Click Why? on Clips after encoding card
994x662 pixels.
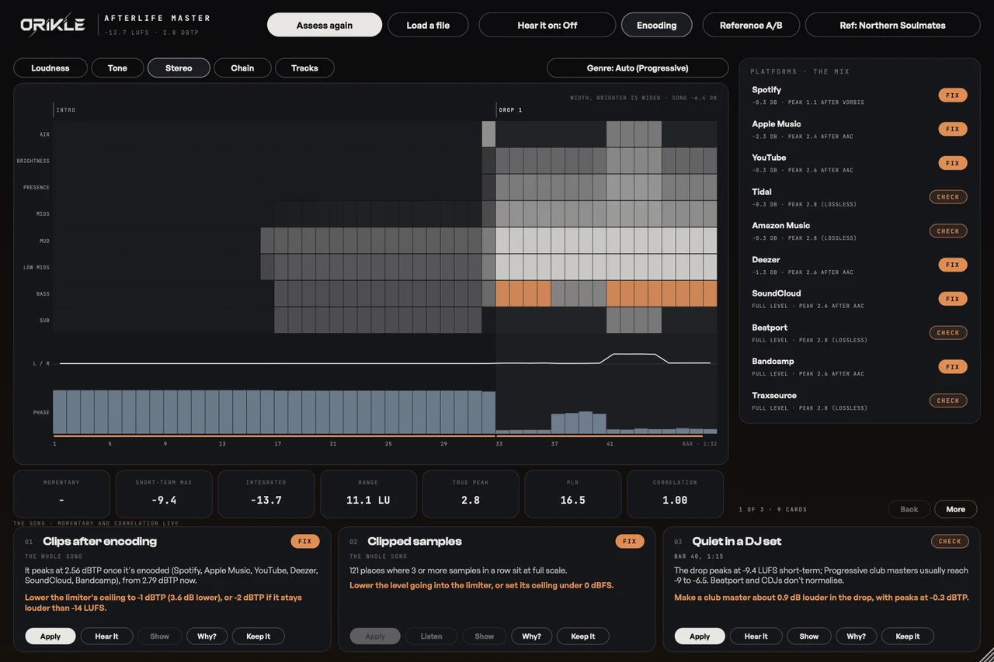pyautogui.click(x=207, y=636)
